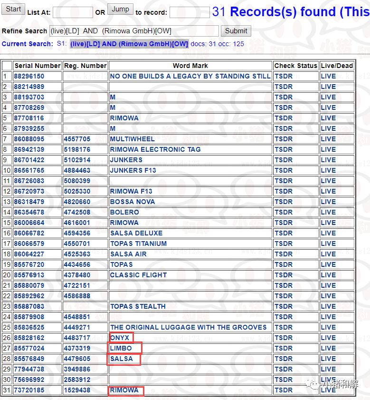Open LIMBO word mark
The height and width of the screenshot is (400, 370).
pos(121,348)
